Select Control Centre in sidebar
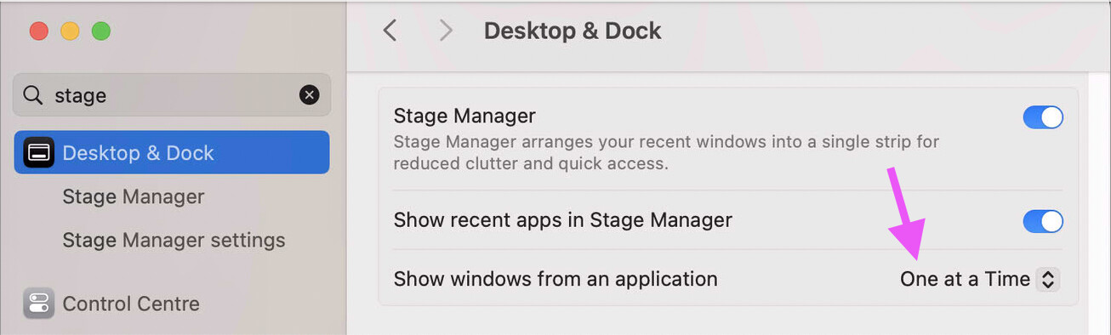 131,304
